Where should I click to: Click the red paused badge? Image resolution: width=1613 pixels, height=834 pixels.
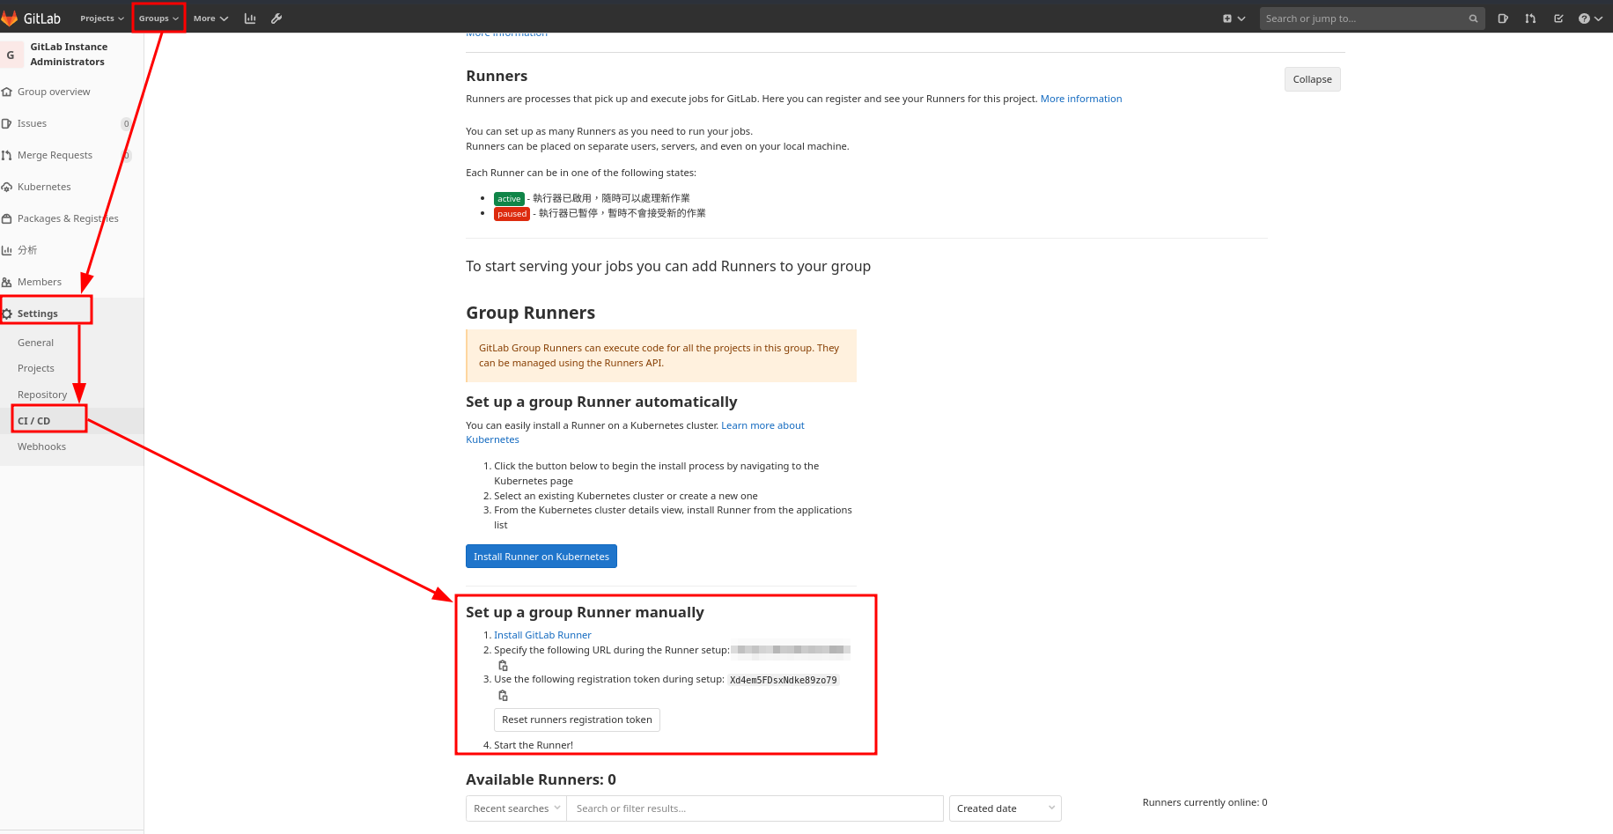click(512, 214)
